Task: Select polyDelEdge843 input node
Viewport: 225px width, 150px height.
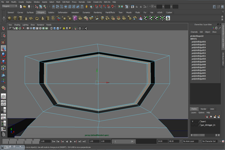Action: pyautogui.click(x=199, y=79)
